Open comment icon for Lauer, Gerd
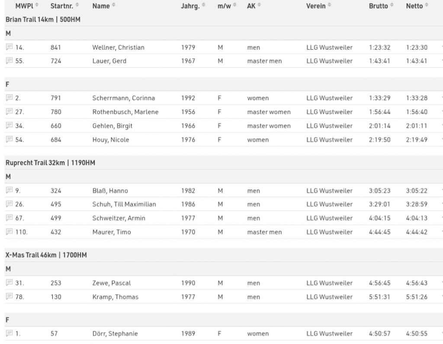This screenshot has height=344, width=443. pos(10,61)
